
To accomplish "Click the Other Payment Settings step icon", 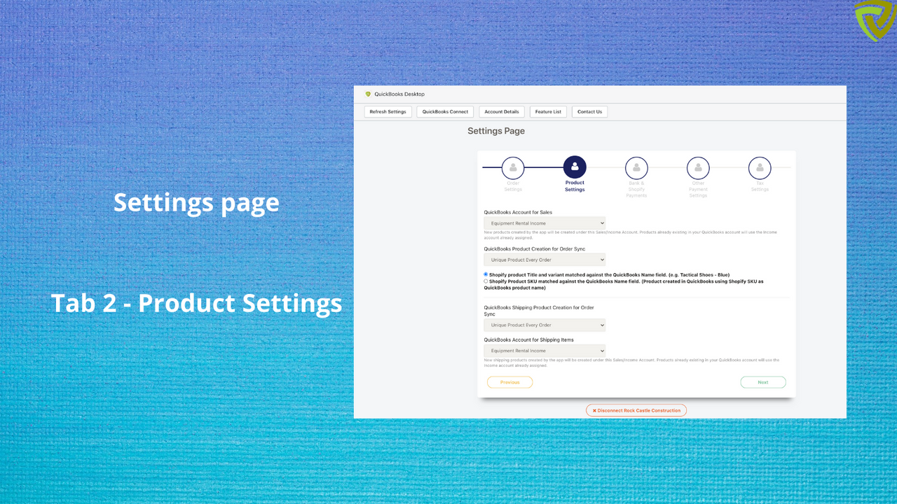I will [698, 168].
